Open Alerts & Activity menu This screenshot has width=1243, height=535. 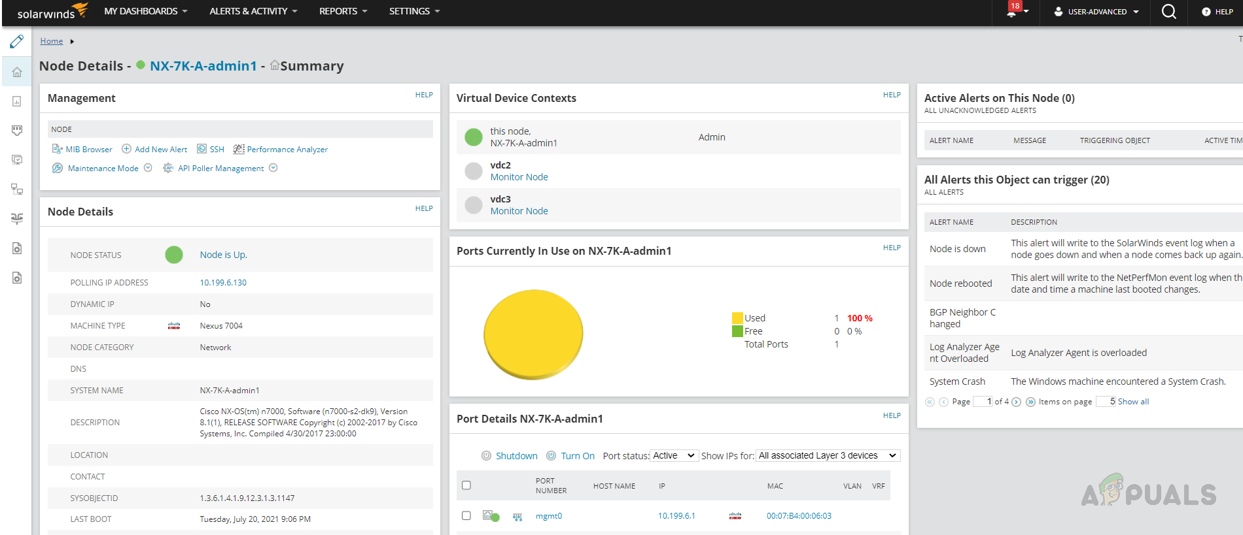pyautogui.click(x=253, y=11)
